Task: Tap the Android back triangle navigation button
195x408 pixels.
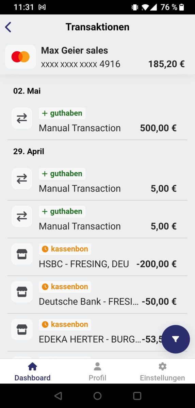Action: click(58, 396)
